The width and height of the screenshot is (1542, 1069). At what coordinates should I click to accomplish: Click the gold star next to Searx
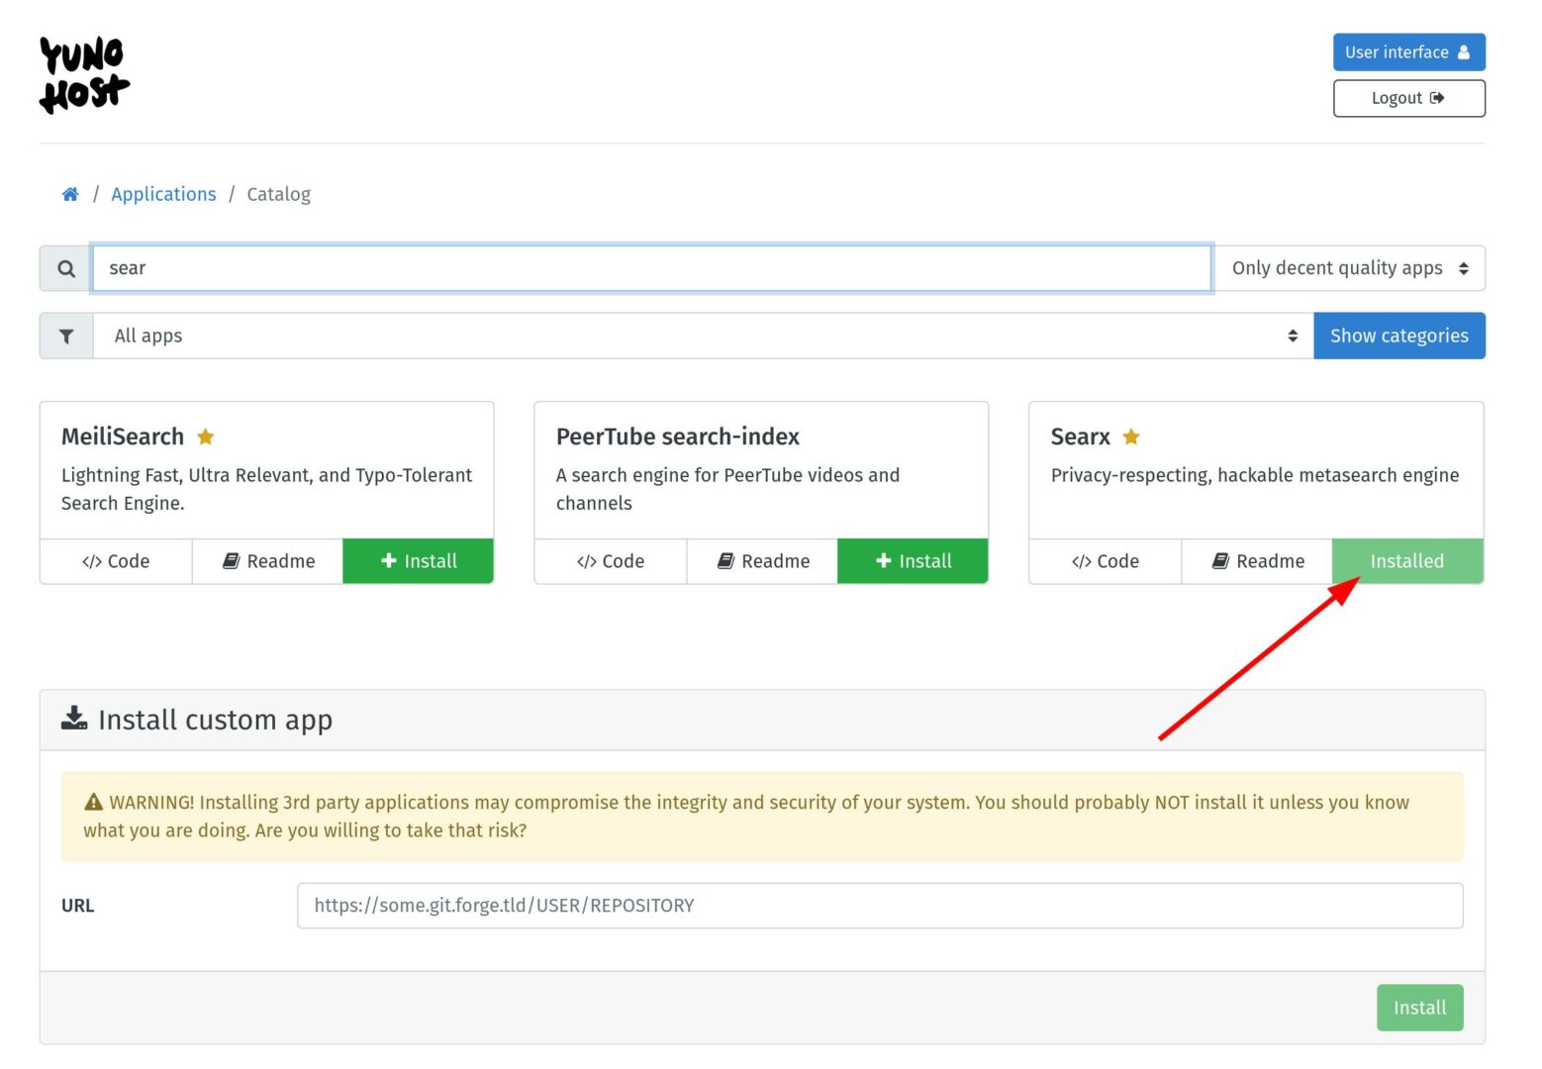click(x=1131, y=437)
